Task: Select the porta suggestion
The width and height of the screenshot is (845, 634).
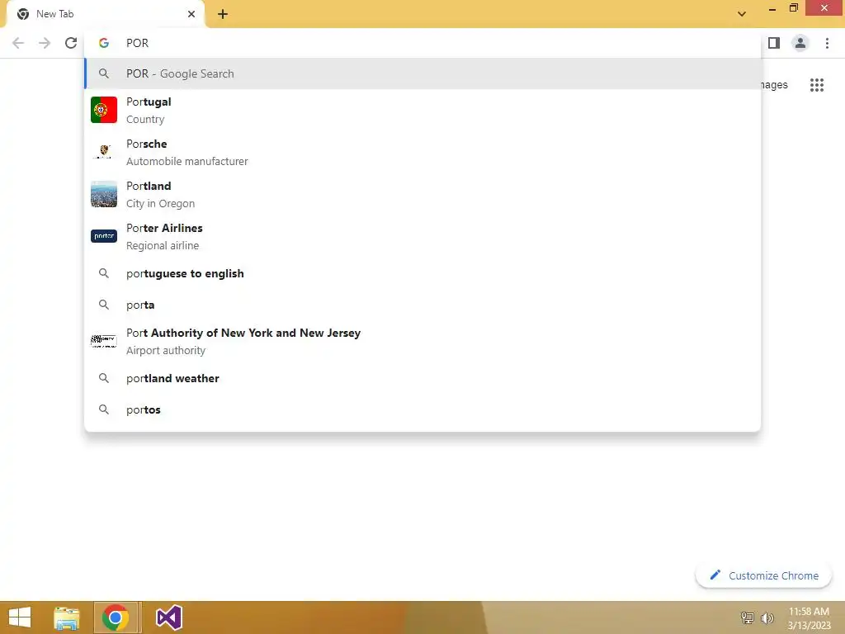Action: pyautogui.click(x=422, y=305)
